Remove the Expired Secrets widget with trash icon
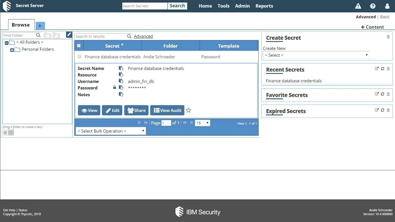The height and width of the screenshot is (222, 395). [388, 110]
